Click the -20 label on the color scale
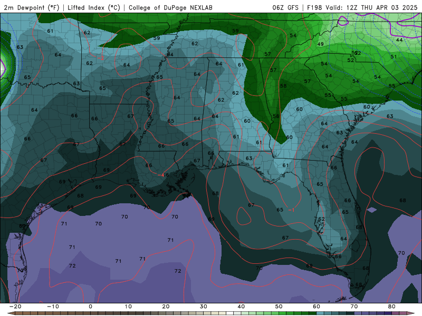The width and height of the screenshot is (422, 316). [x=15, y=307]
